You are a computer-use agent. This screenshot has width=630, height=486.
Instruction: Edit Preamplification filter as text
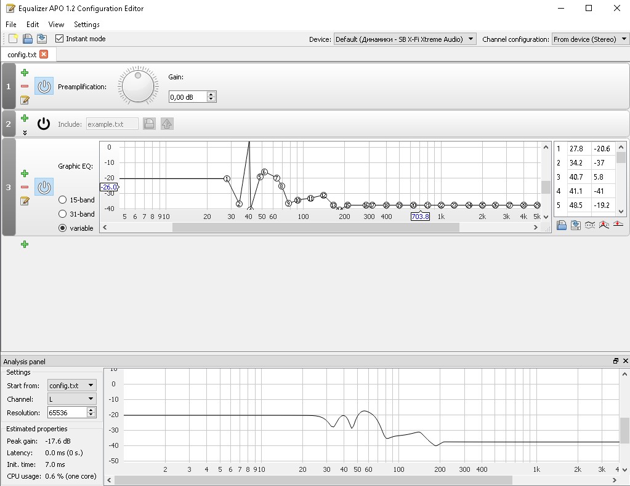click(x=25, y=100)
